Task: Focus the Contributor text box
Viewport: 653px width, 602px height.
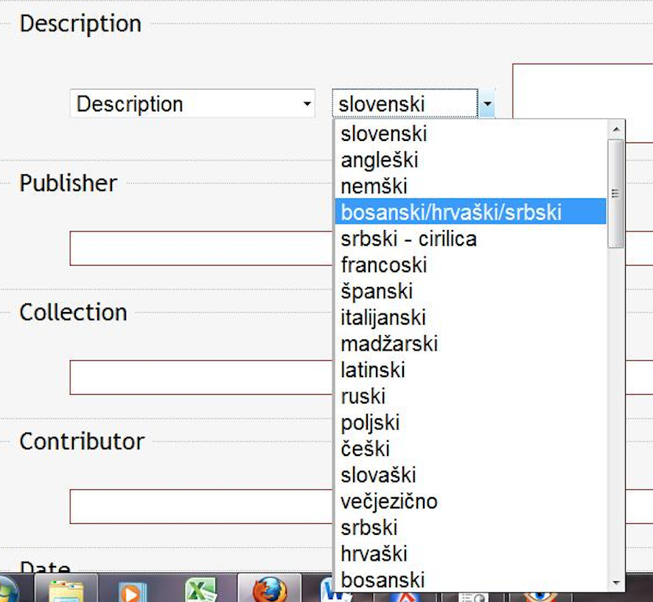Action: [200, 506]
